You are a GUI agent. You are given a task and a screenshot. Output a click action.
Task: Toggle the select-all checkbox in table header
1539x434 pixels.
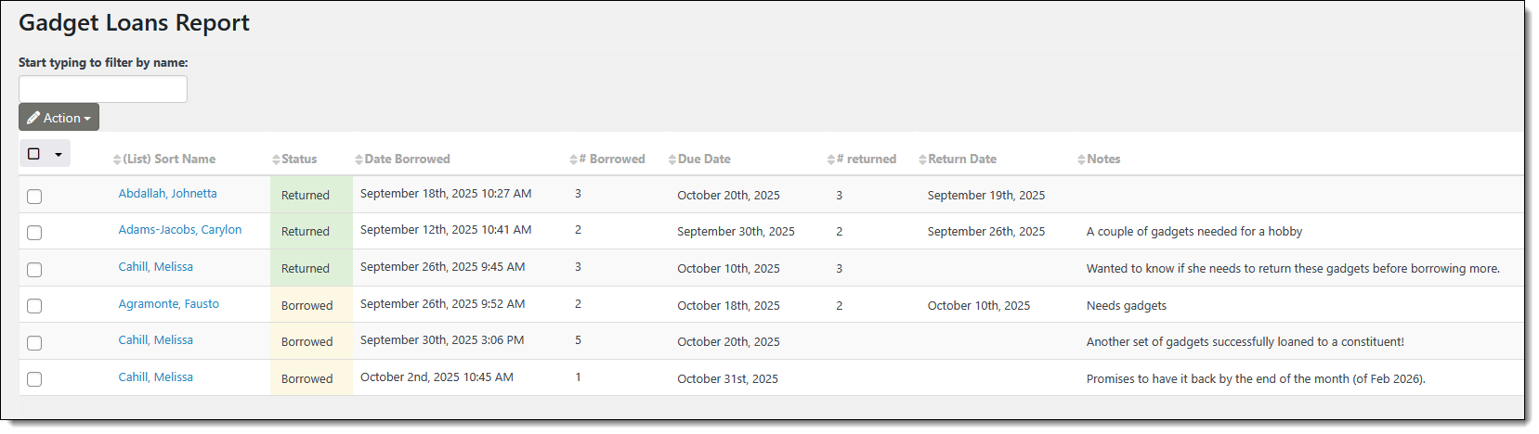click(34, 154)
